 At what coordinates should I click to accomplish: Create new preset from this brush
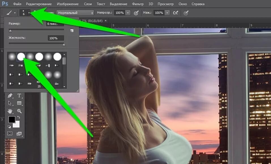(x=72, y=31)
